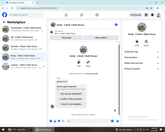Screen dimensions: 165x132
Task: Click the View buyer button
Action: pyautogui.click(x=67, y=38)
